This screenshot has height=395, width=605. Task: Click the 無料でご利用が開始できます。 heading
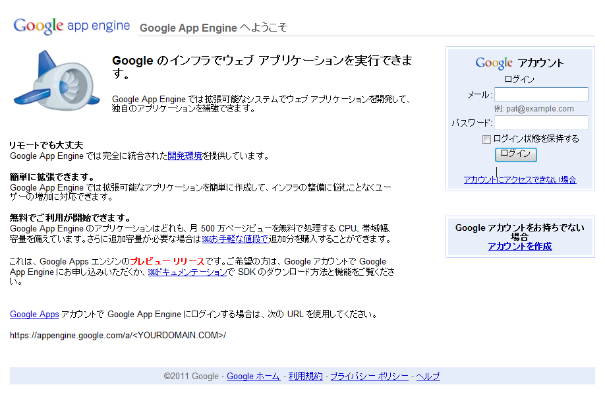click(71, 218)
